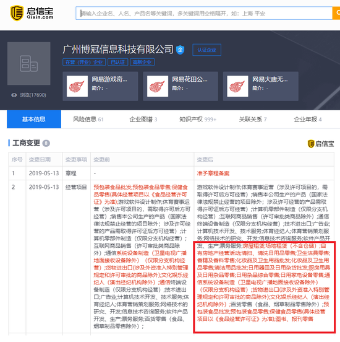
Task: Click the company placeholder building icon
Action: (28, 63)
